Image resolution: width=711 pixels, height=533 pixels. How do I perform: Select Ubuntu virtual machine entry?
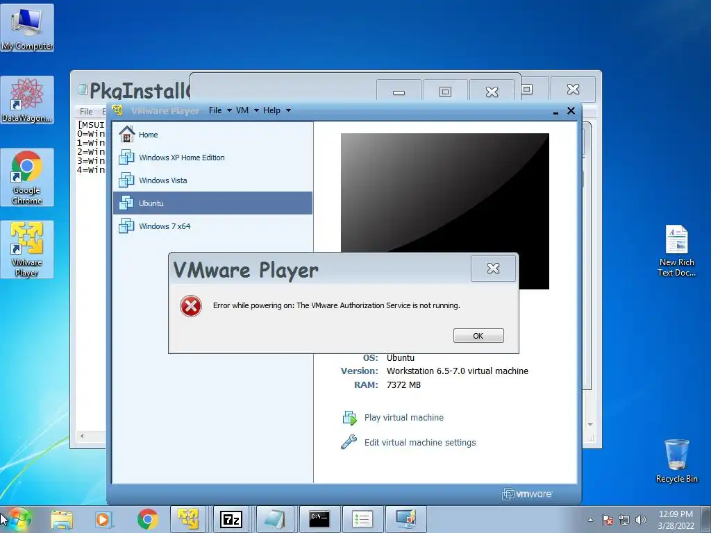pos(212,203)
